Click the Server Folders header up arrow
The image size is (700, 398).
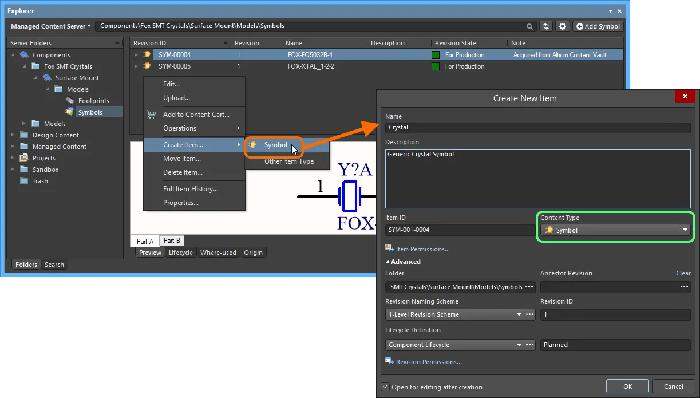(117, 43)
